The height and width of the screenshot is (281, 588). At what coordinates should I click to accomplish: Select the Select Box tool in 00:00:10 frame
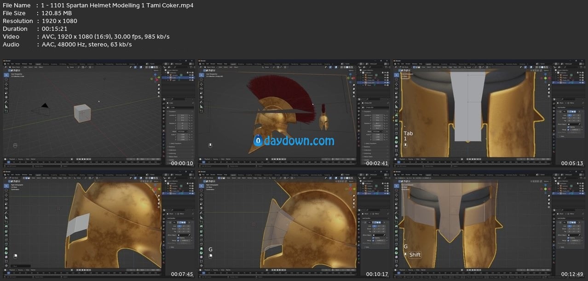click(6, 75)
